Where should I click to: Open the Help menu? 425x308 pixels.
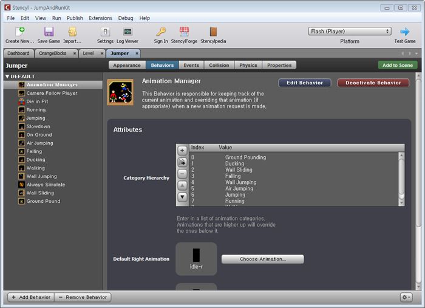click(144, 18)
